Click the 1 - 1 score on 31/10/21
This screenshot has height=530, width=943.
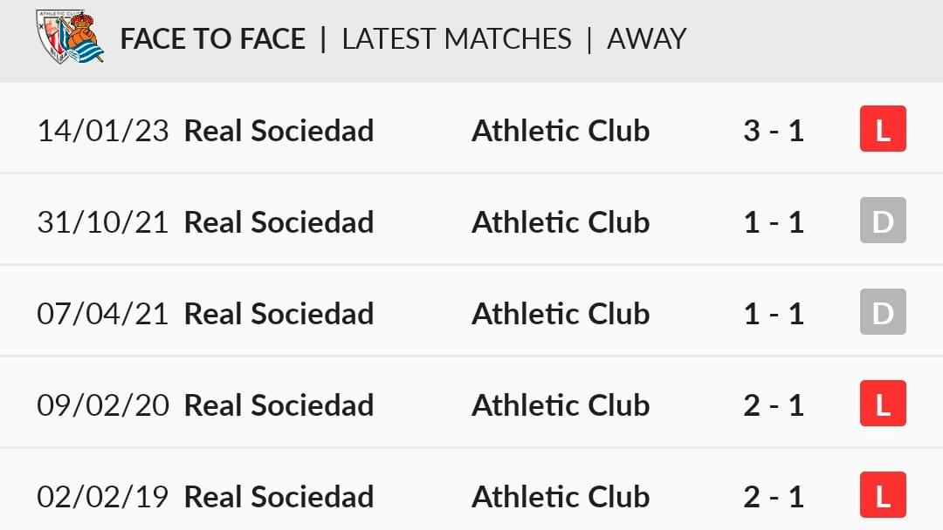[774, 222]
